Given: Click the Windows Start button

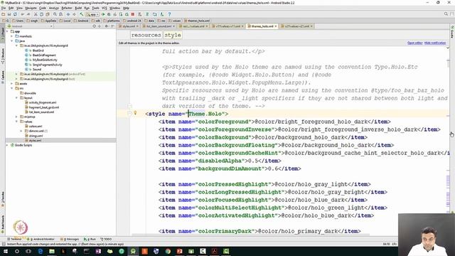Looking at the screenshot, I should pos(5,251).
